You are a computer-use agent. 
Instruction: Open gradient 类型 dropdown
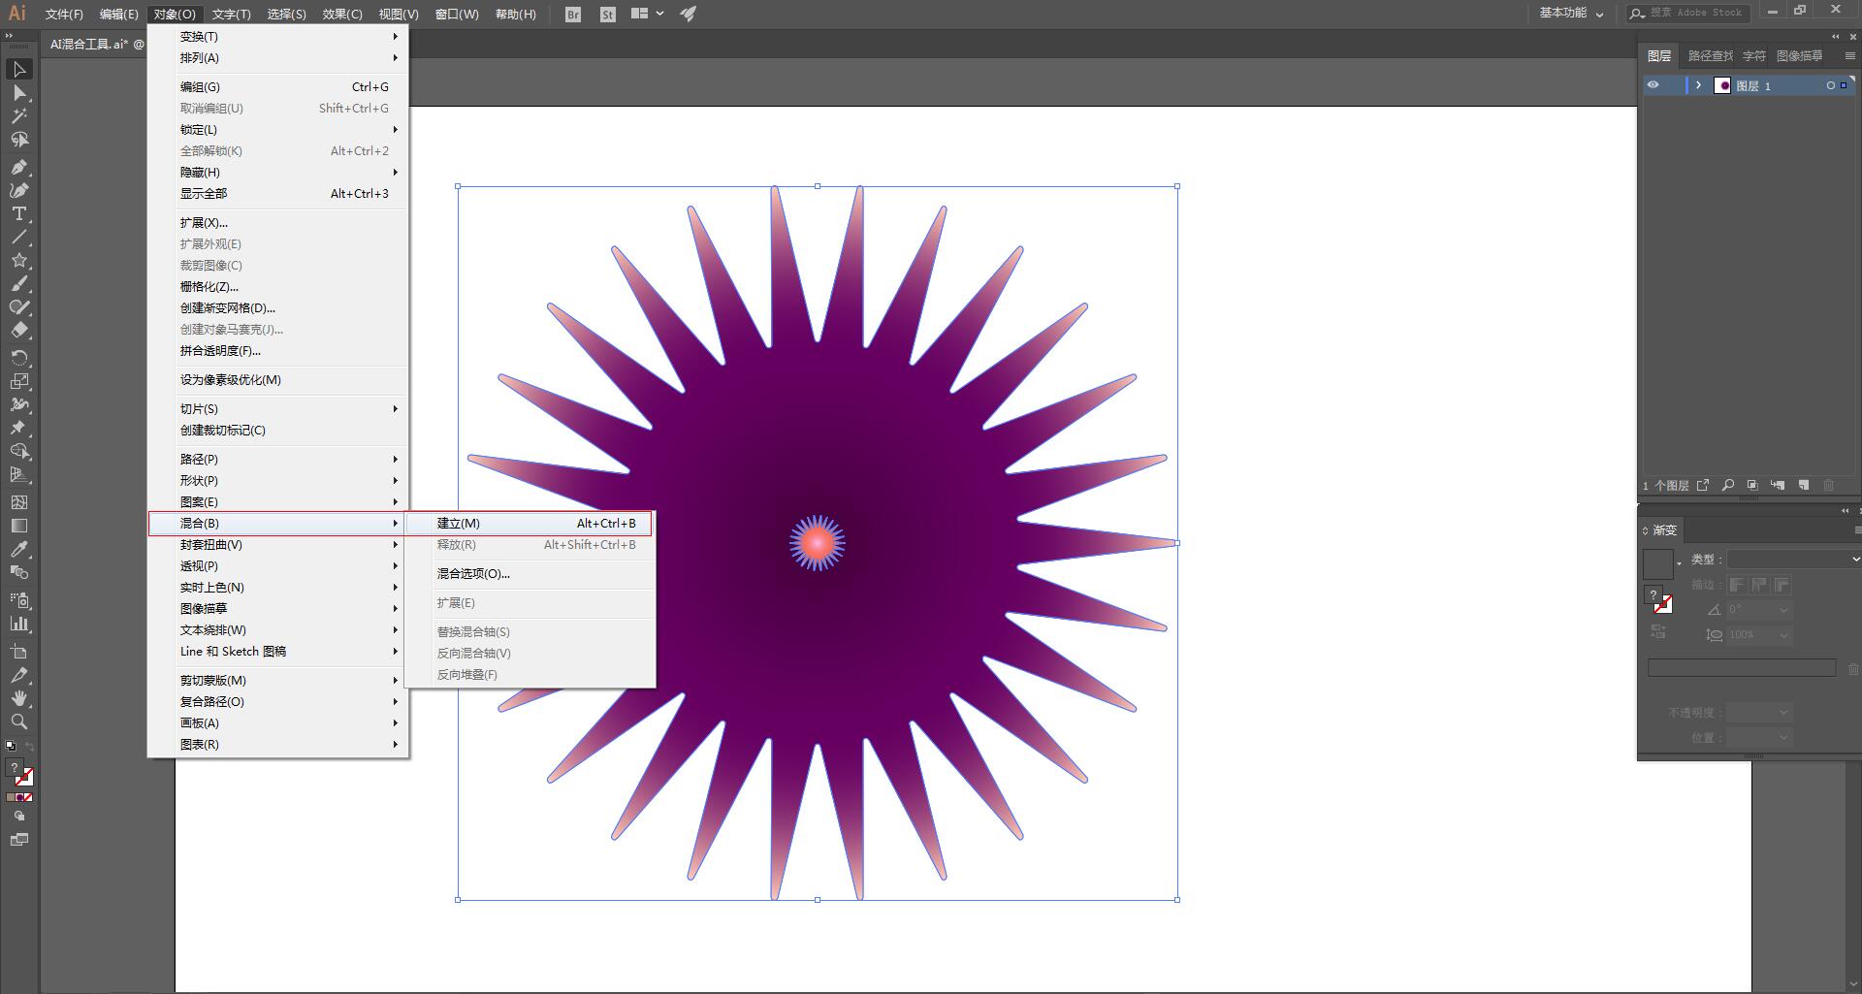coord(1794,560)
